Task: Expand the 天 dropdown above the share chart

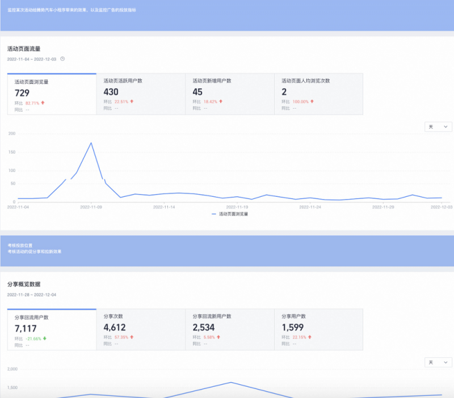Action: pyautogui.click(x=438, y=362)
